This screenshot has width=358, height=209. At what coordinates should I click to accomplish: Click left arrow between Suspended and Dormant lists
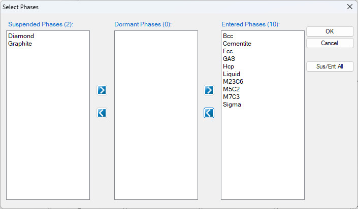[102, 113]
